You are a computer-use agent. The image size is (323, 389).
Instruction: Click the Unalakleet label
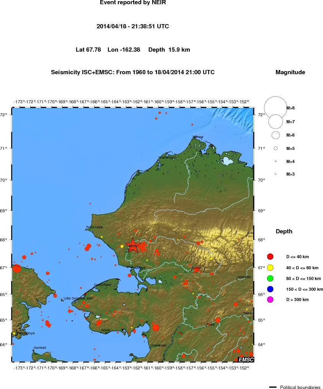[158, 345]
